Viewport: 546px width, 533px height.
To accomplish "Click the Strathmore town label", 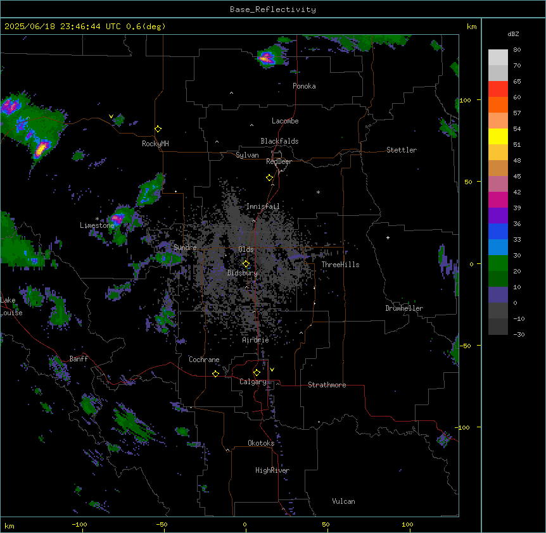I will coord(327,385).
